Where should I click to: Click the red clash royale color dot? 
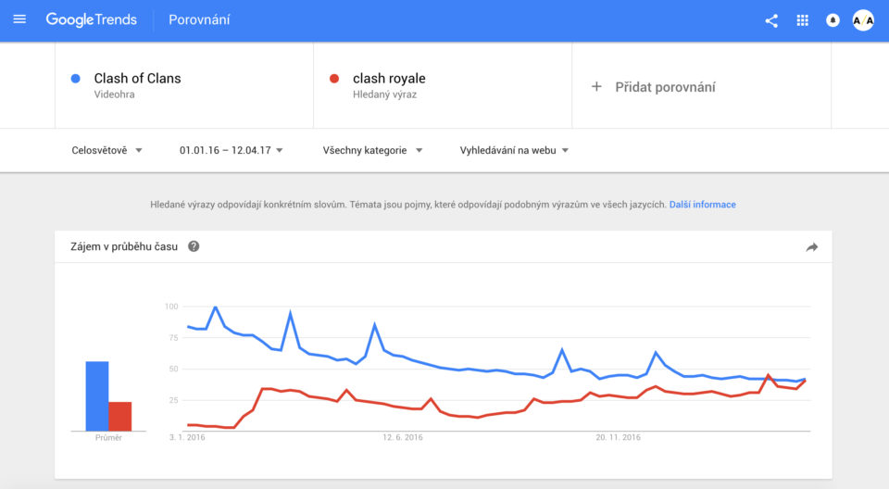pos(334,79)
